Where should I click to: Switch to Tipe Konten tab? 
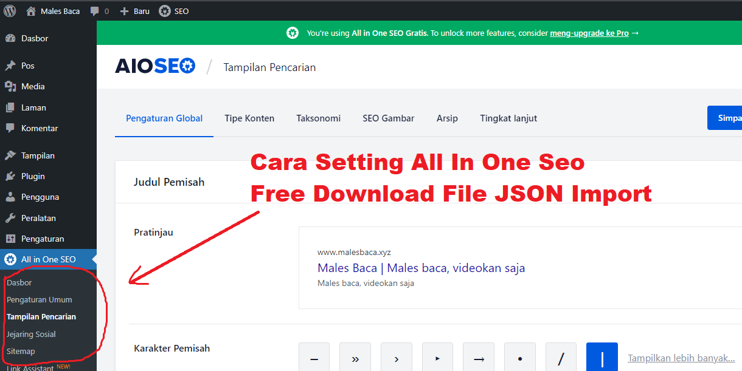coord(249,118)
